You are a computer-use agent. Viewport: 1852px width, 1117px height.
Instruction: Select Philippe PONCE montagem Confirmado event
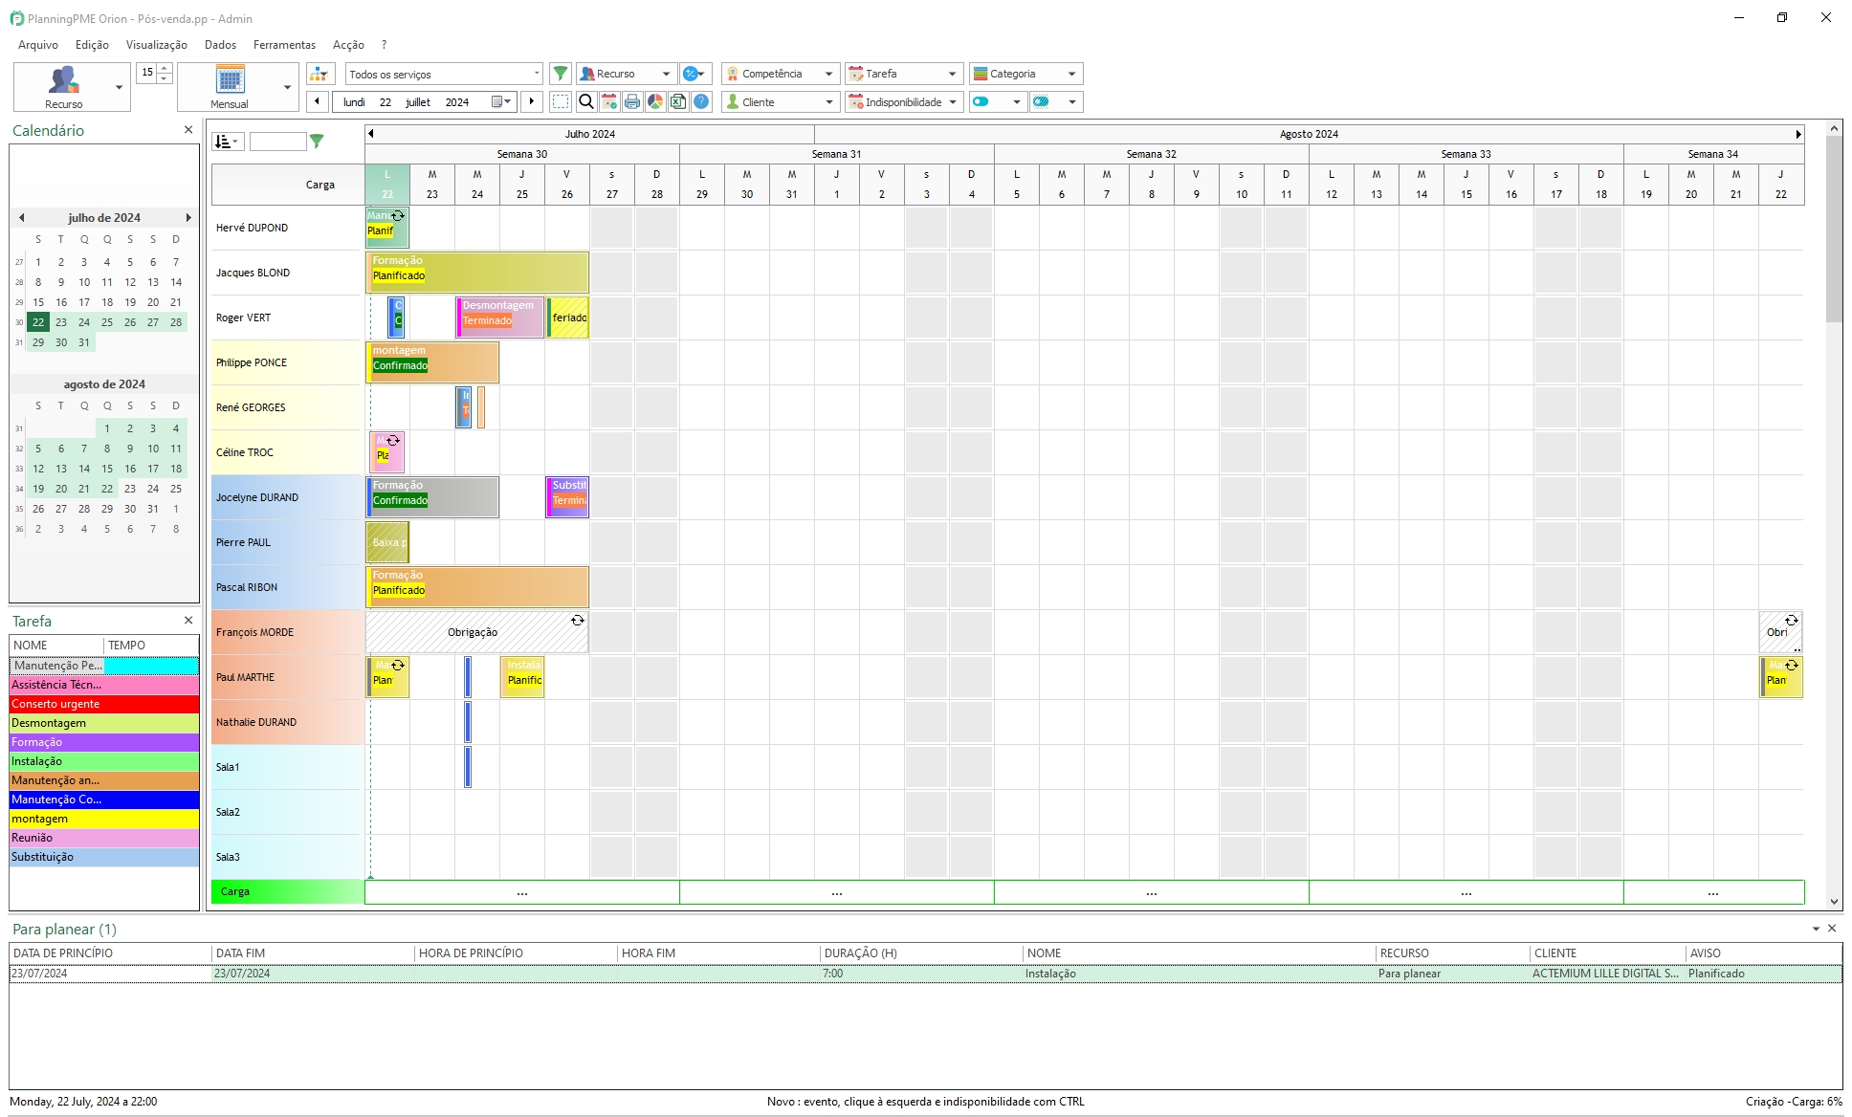coord(432,361)
